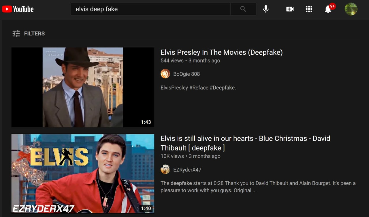Open BoOgie 808 channel avatar

[165, 74]
